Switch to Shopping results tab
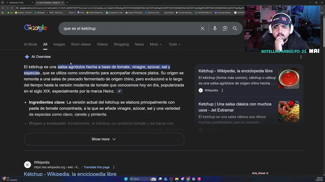Viewport: 325px width, 182px height. [121, 44]
